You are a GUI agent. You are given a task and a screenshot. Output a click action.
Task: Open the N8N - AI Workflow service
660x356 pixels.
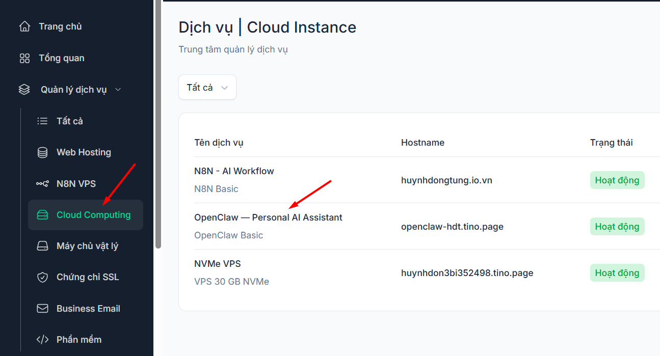click(x=234, y=171)
